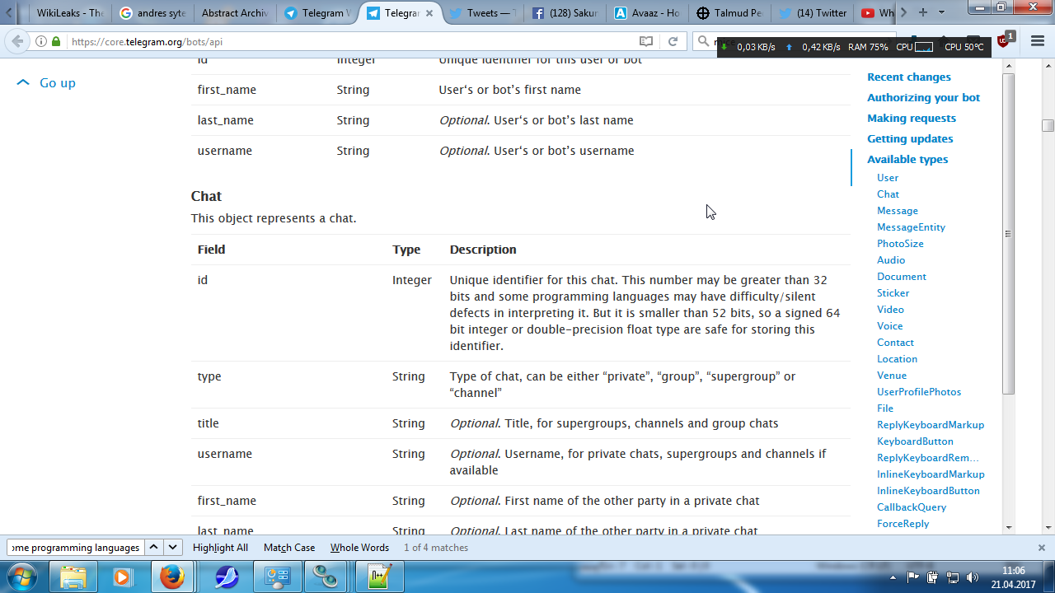Find previous match with the up arrow

pos(153,548)
